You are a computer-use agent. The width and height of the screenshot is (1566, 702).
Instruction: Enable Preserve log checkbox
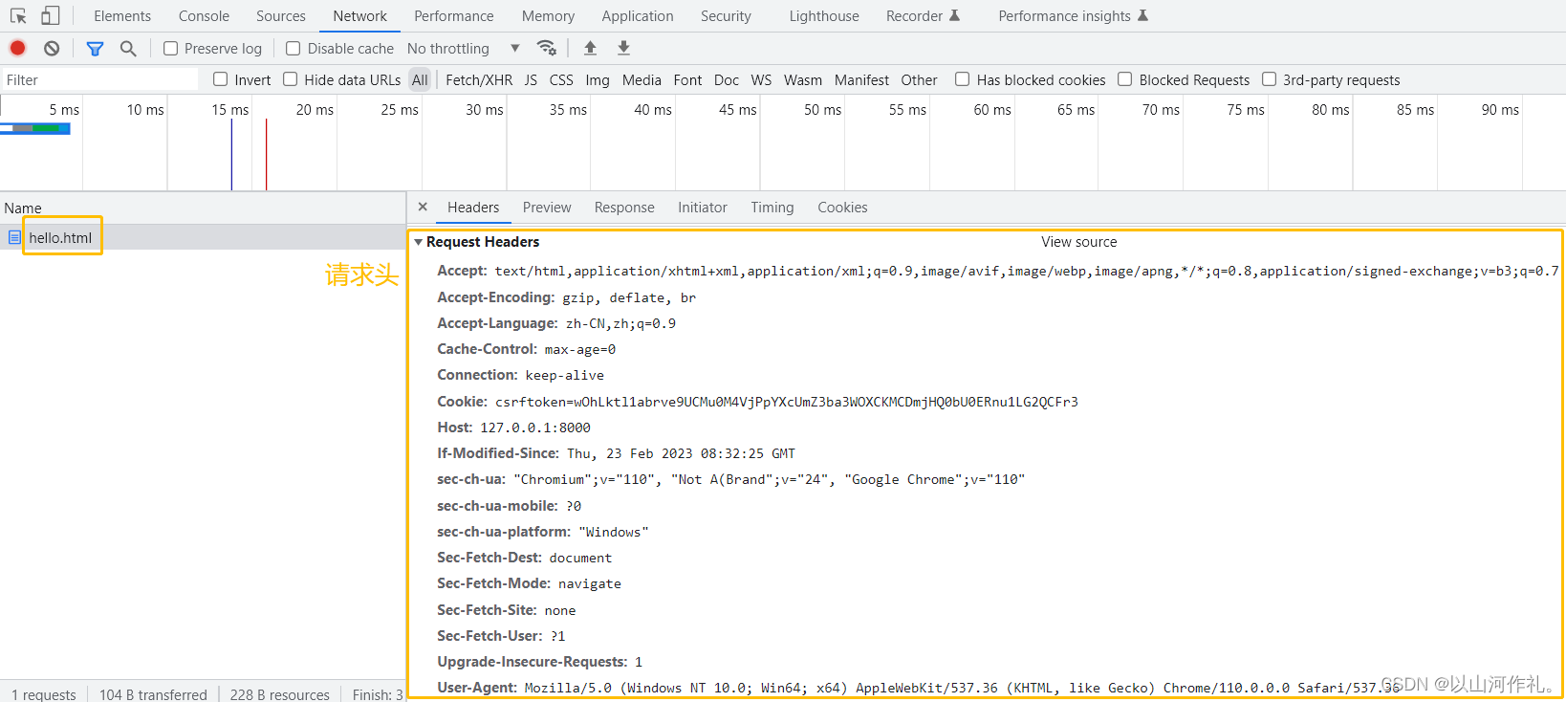(170, 48)
